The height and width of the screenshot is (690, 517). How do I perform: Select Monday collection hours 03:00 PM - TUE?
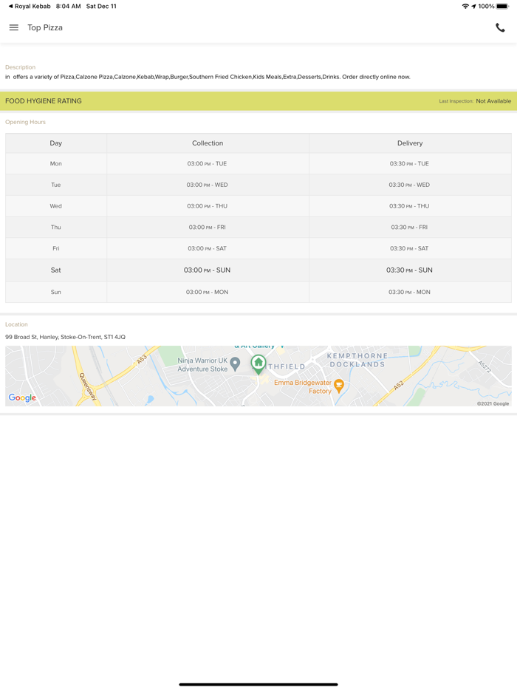pos(208,163)
